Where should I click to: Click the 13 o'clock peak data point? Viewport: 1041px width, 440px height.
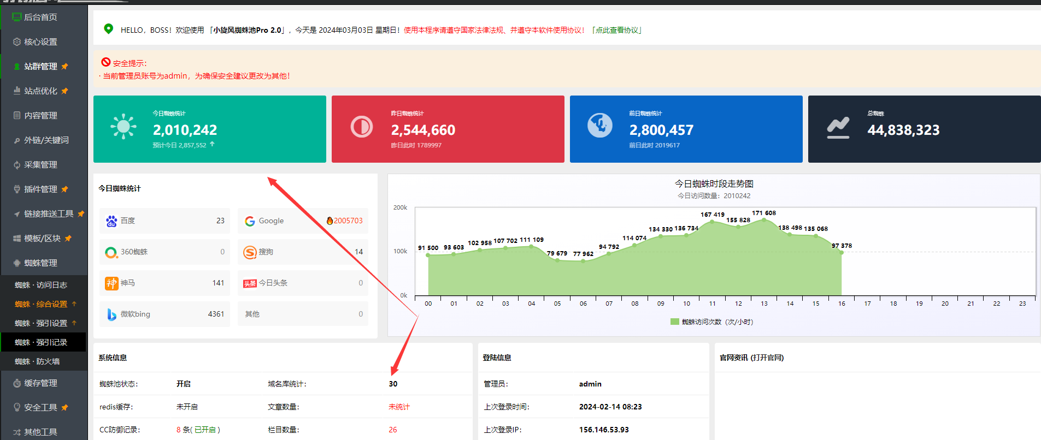[x=764, y=219]
